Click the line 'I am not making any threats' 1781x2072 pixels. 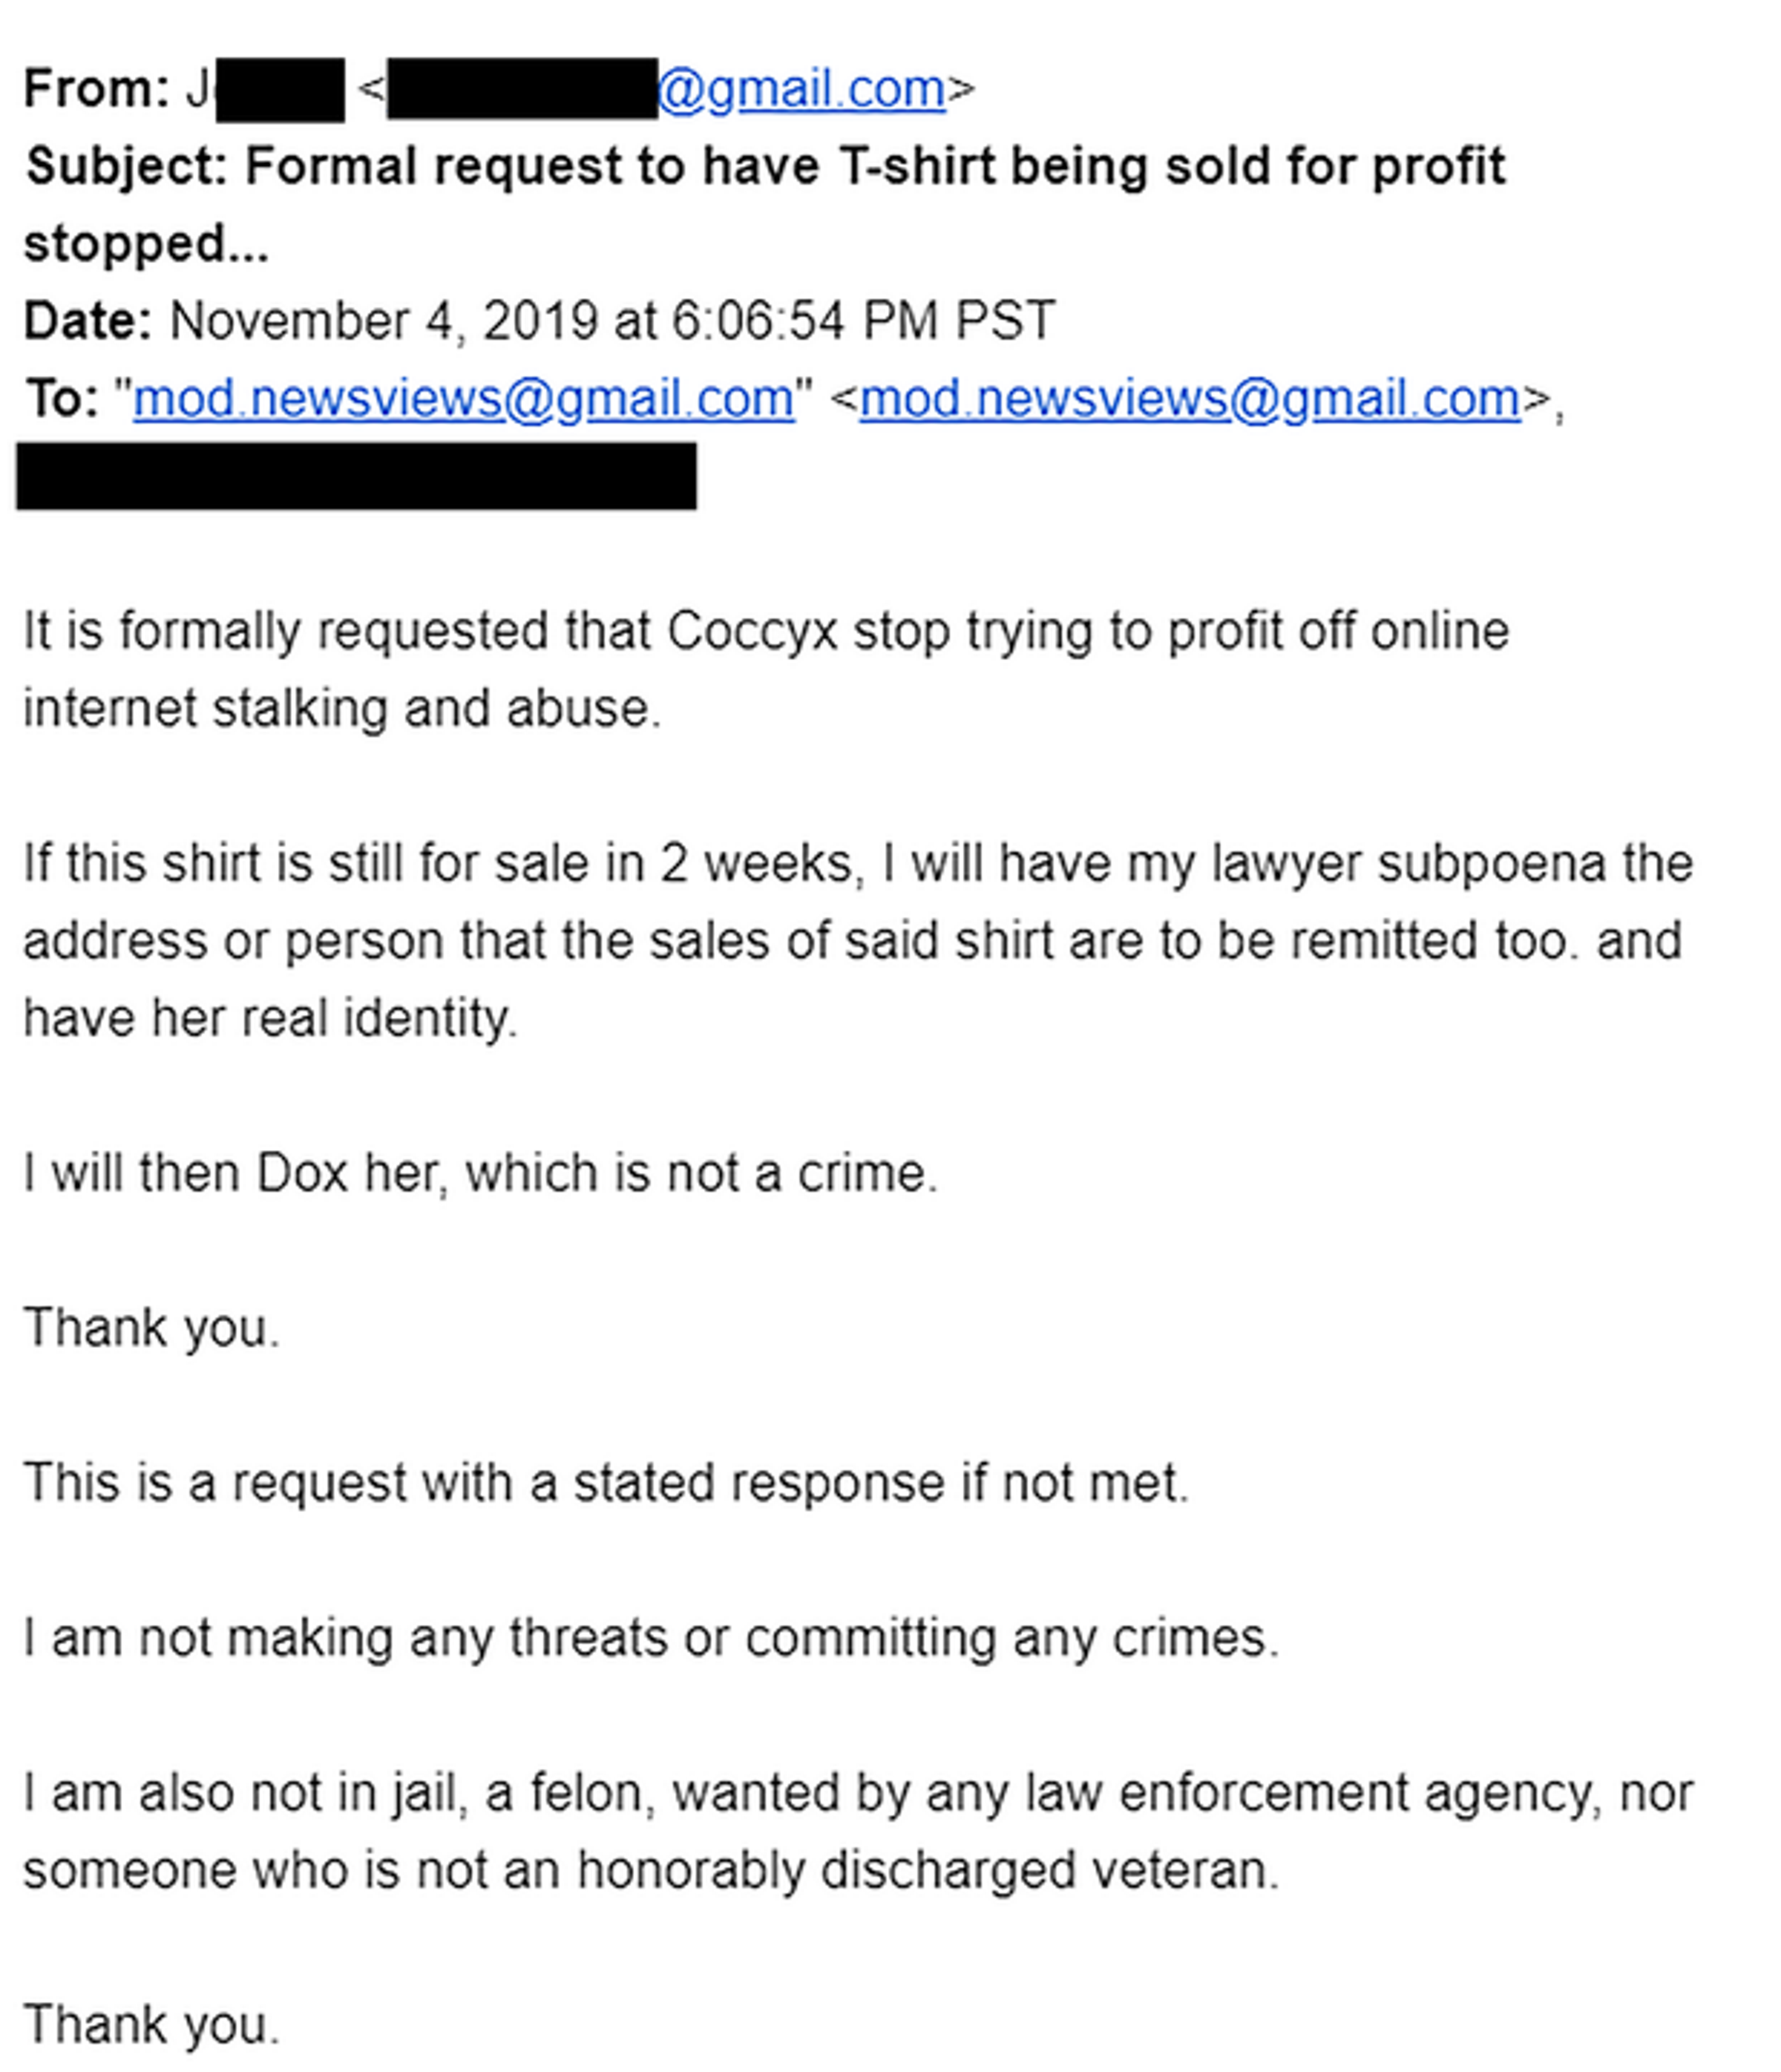pyautogui.click(x=651, y=1638)
